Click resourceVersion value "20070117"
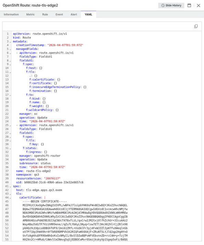The width and height of the screenshot is (204, 245). click(x=52, y=178)
